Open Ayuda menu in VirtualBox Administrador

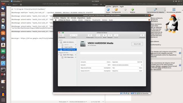click(122, 7)
